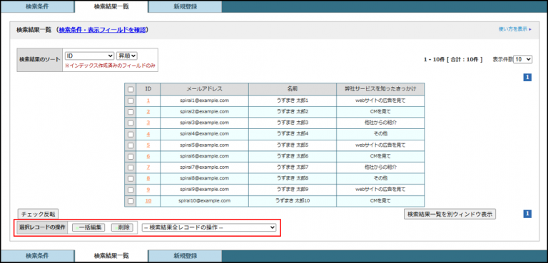
Task: Click page 1 indicator below table
Action: tap(527, 214)
